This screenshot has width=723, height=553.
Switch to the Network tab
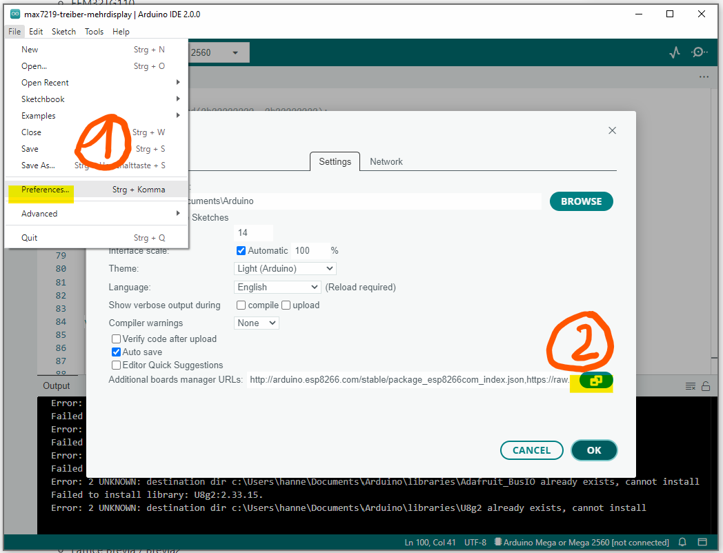click(x=386, y=162)
